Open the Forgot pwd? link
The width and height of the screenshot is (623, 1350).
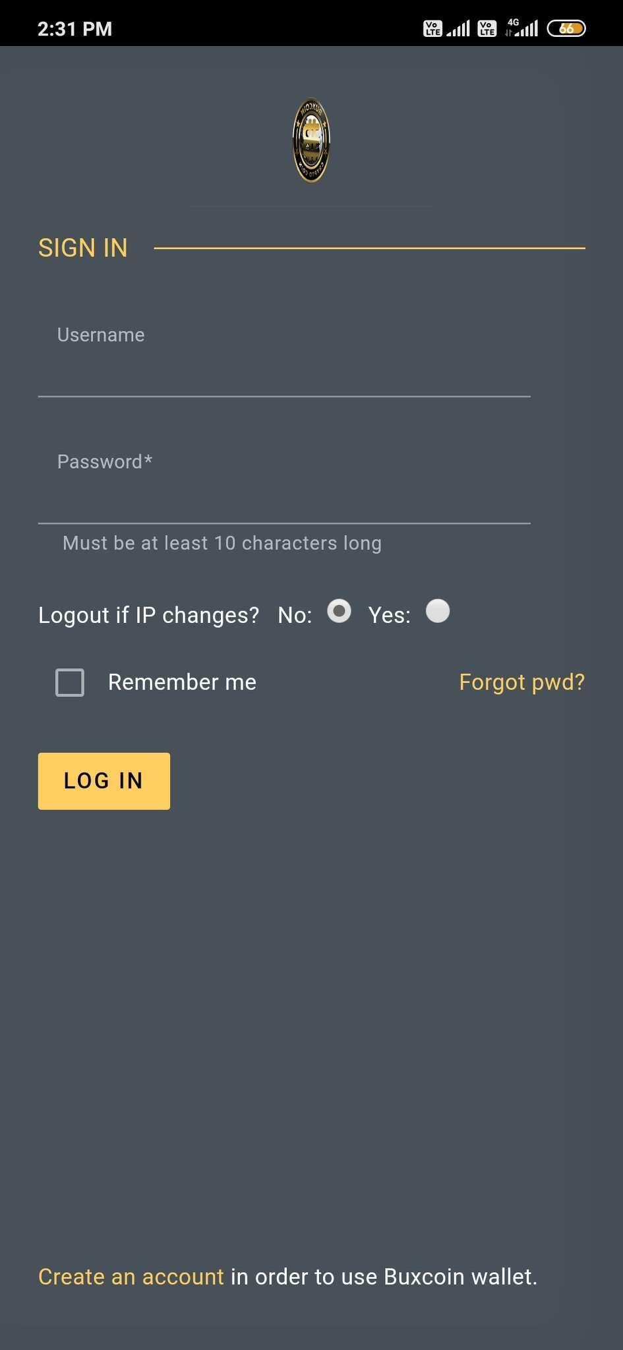coord(522,682)
